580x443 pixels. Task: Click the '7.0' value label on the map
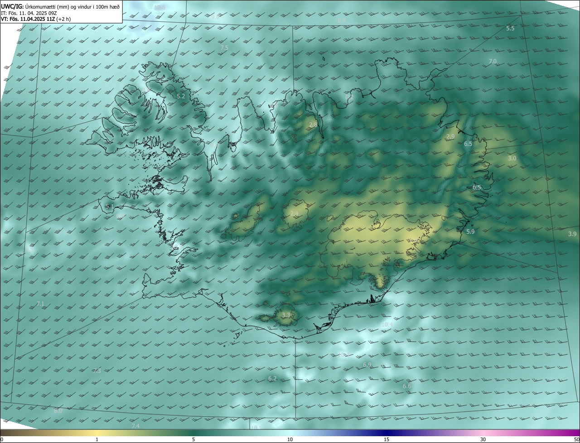click(x=493, y=61)
